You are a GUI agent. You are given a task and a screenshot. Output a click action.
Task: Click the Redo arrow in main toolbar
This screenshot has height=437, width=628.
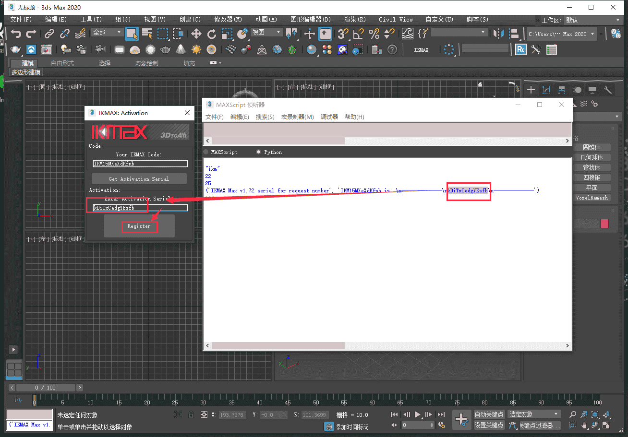(31, 34)
